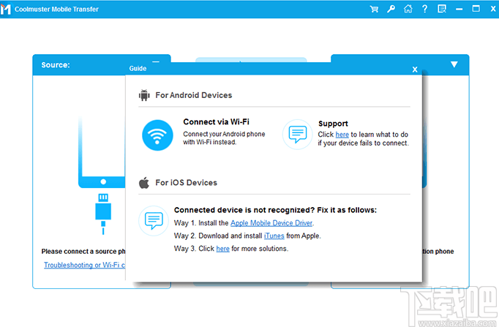
Task: Open the Support 'here' link for Android
Action: pyautogui.click(x=342, y=135)
